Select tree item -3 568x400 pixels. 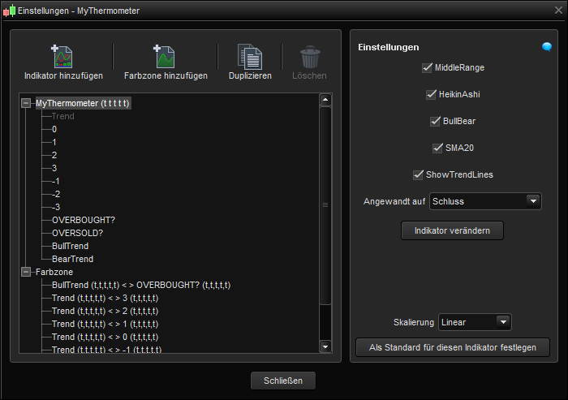click(x=56, y=207)
